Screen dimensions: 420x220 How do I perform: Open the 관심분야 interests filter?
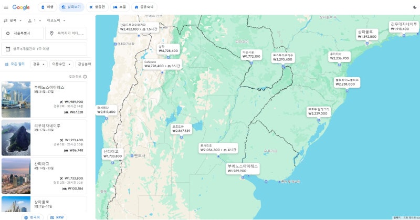click(x=83, y=64)
